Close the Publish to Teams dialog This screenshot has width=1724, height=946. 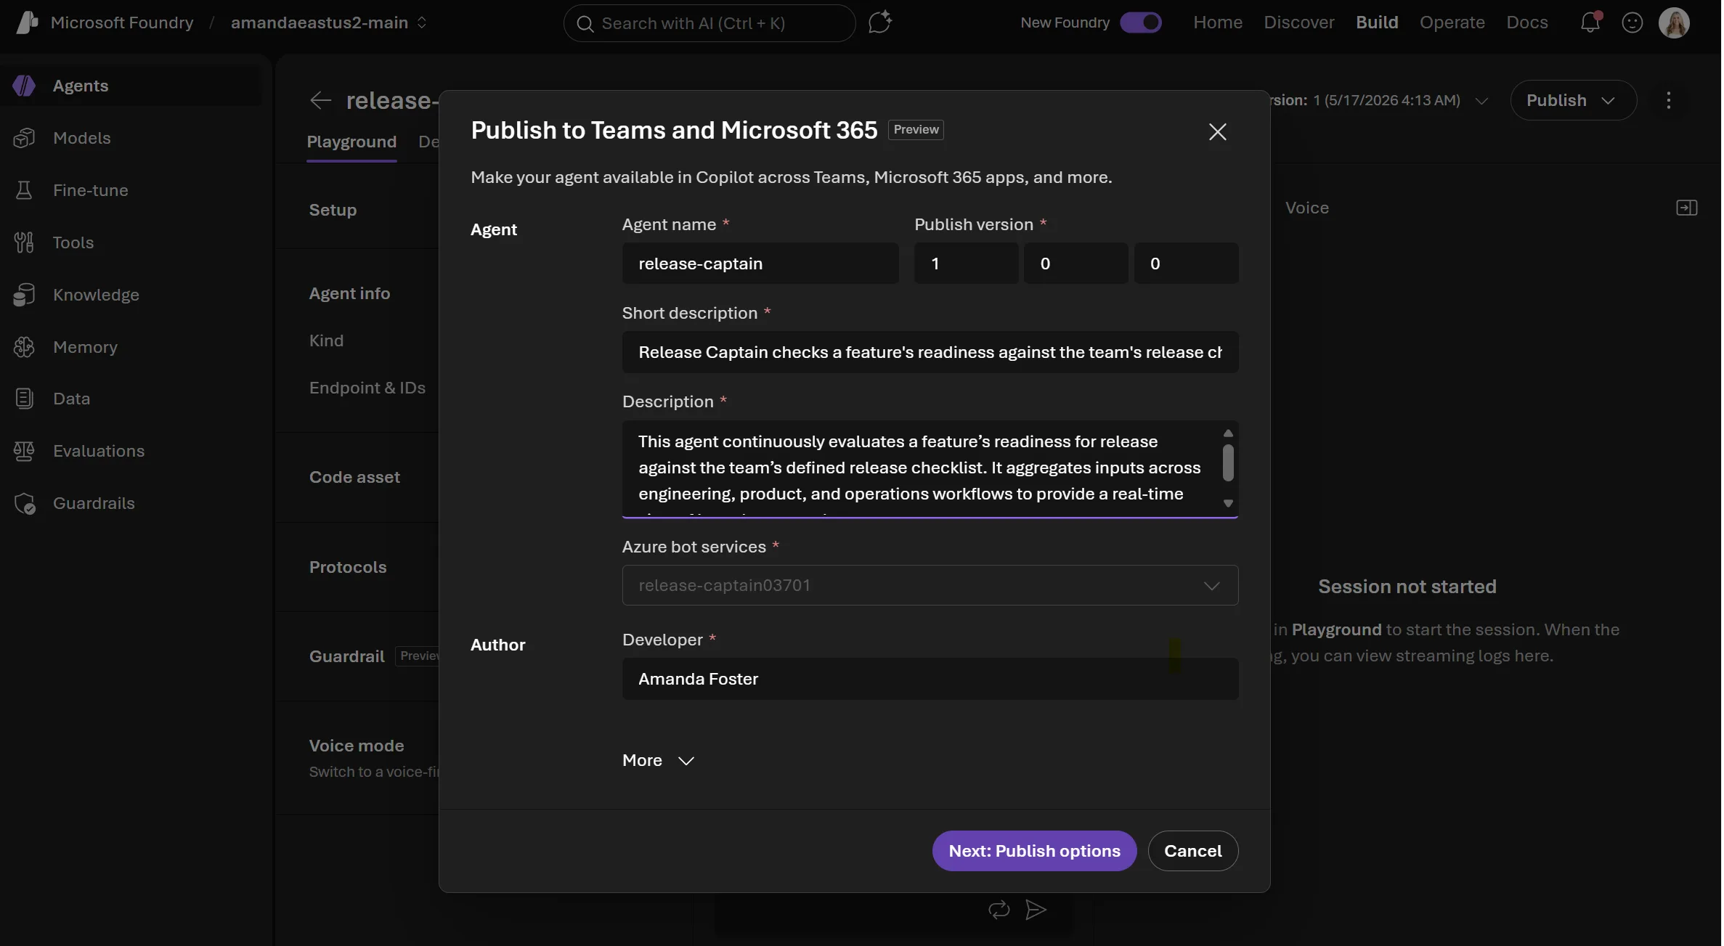pyautogui.click(x=1218, y=131)
